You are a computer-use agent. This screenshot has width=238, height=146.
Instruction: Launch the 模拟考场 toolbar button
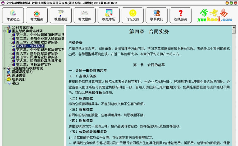coord(109,15)
